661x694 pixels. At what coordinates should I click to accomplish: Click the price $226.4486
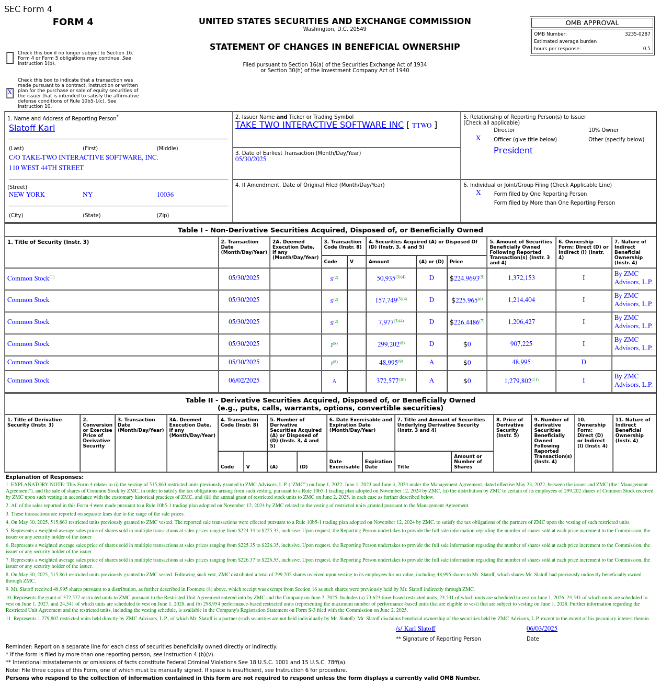point(464,322)
